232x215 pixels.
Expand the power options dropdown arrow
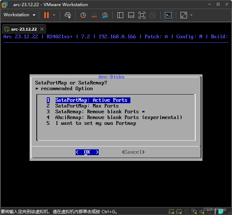point(54,15)
